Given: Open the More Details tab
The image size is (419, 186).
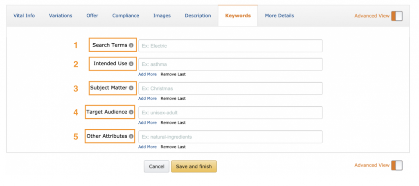Looking at the screenshot, I should (279, 16).
